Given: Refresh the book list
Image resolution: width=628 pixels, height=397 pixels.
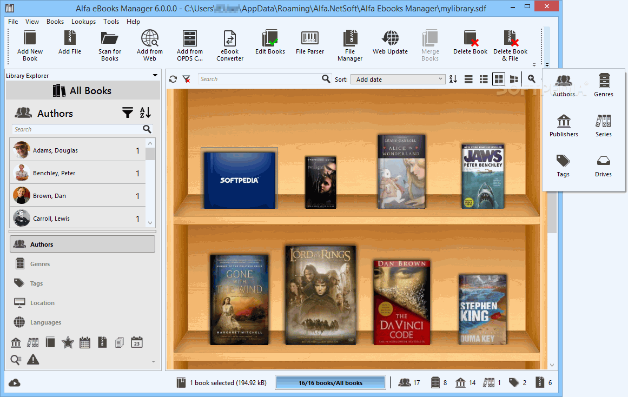Looking at the screenshot, I should [173, 80].
